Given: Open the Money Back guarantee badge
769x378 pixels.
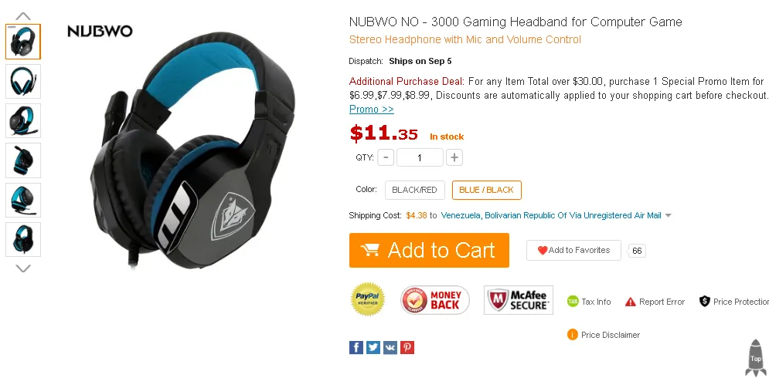Looking at the screenshot, I should [x=435, y=300].
